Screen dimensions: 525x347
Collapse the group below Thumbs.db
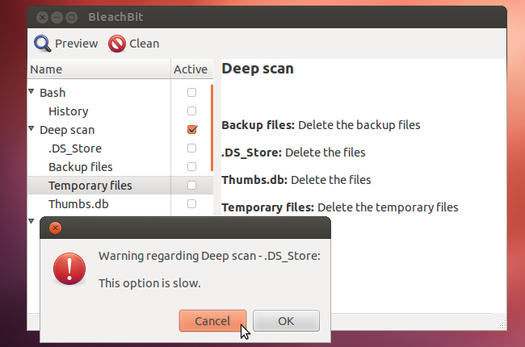pos(31,221)
